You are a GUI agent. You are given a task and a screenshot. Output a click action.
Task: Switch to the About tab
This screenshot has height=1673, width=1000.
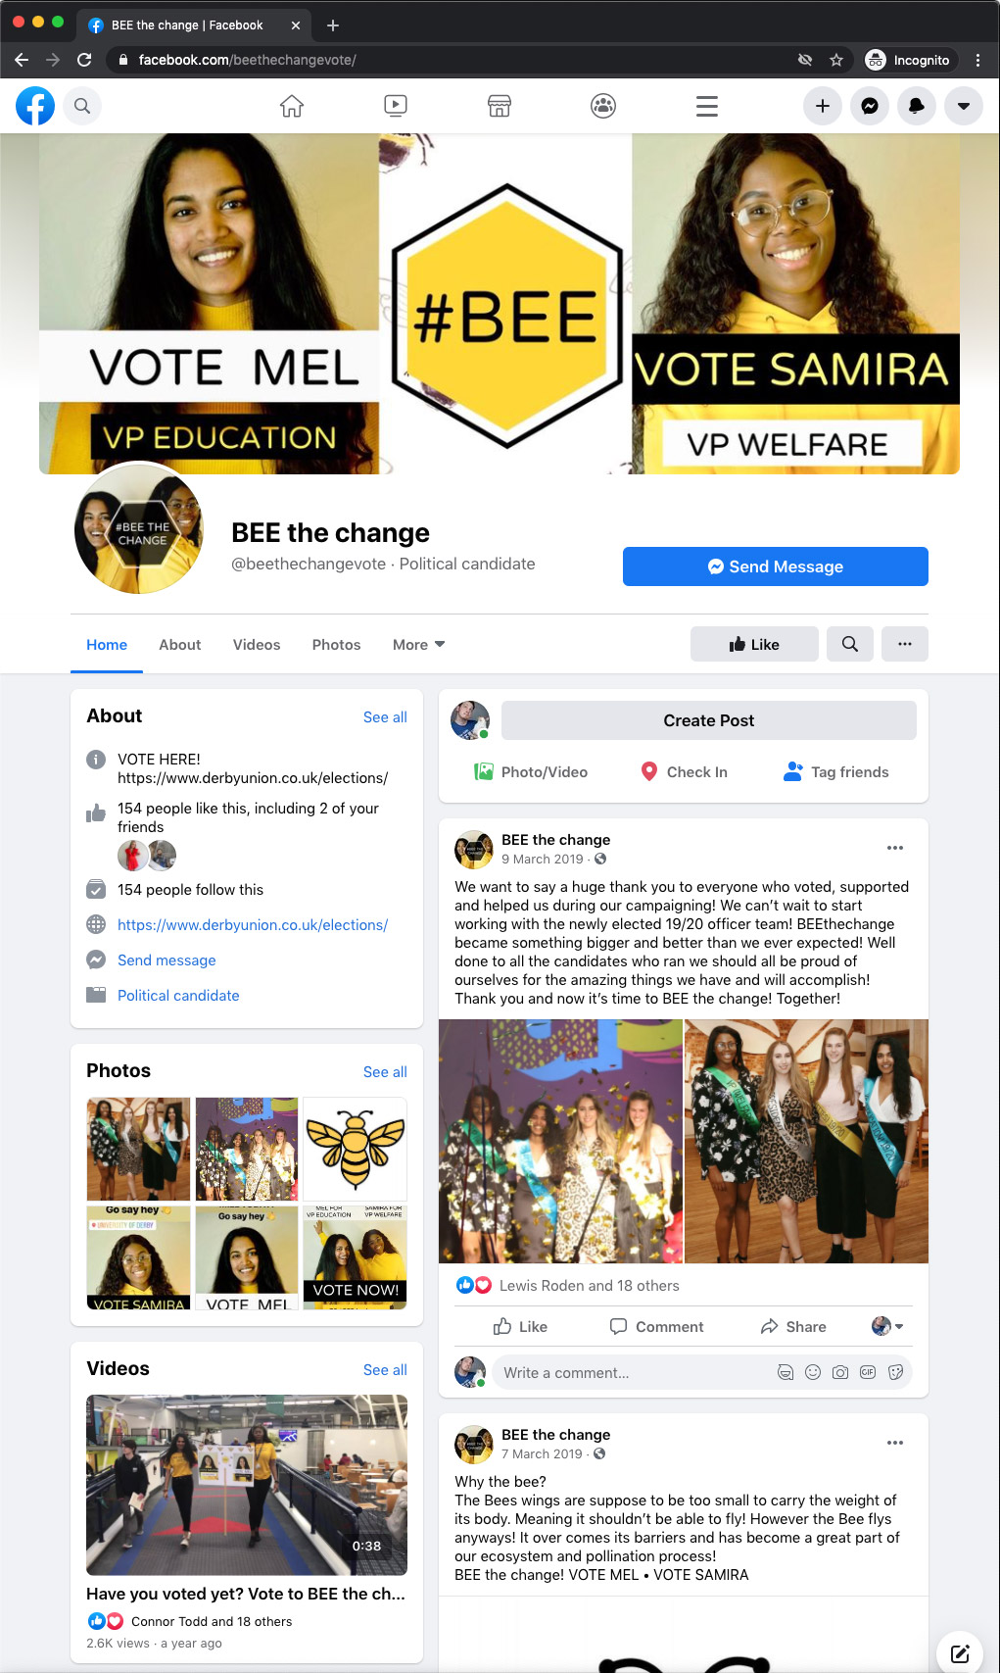[x=180, y=644]
